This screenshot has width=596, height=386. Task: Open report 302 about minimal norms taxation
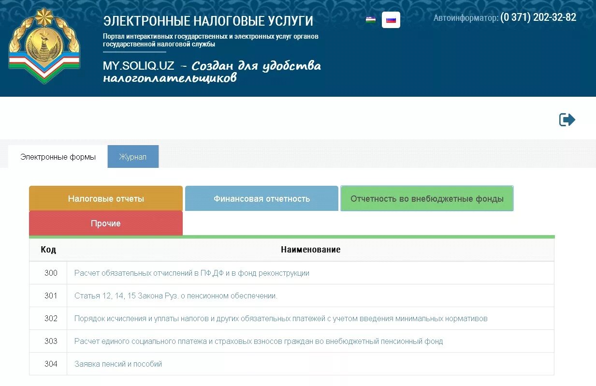click(x=282, y=318)
